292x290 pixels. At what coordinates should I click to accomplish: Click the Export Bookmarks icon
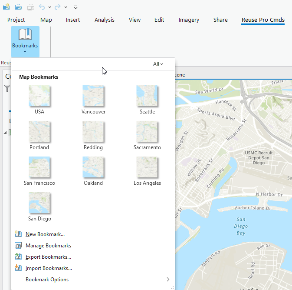click(18, 257)
